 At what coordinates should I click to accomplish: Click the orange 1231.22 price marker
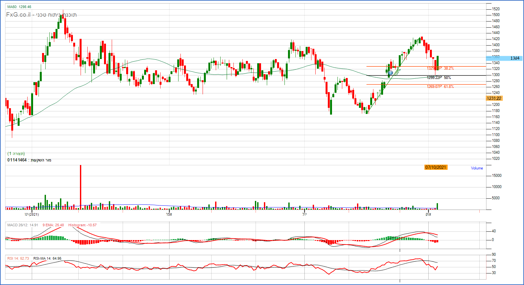[494, 99]
